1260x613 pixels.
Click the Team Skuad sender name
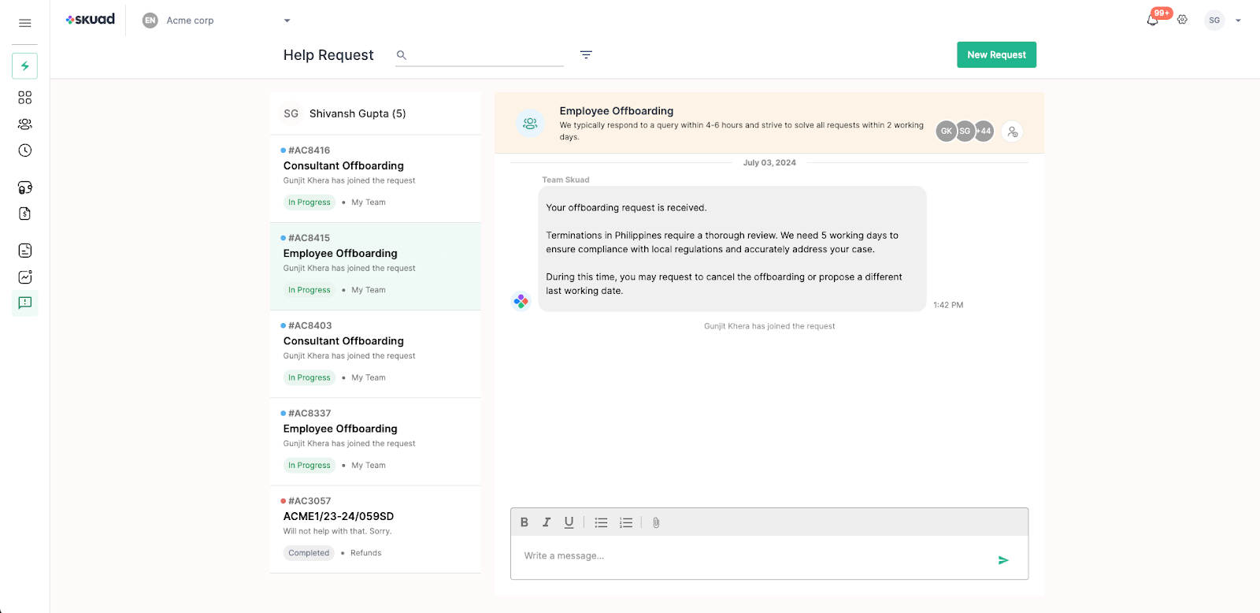click(x=565, y=180)
